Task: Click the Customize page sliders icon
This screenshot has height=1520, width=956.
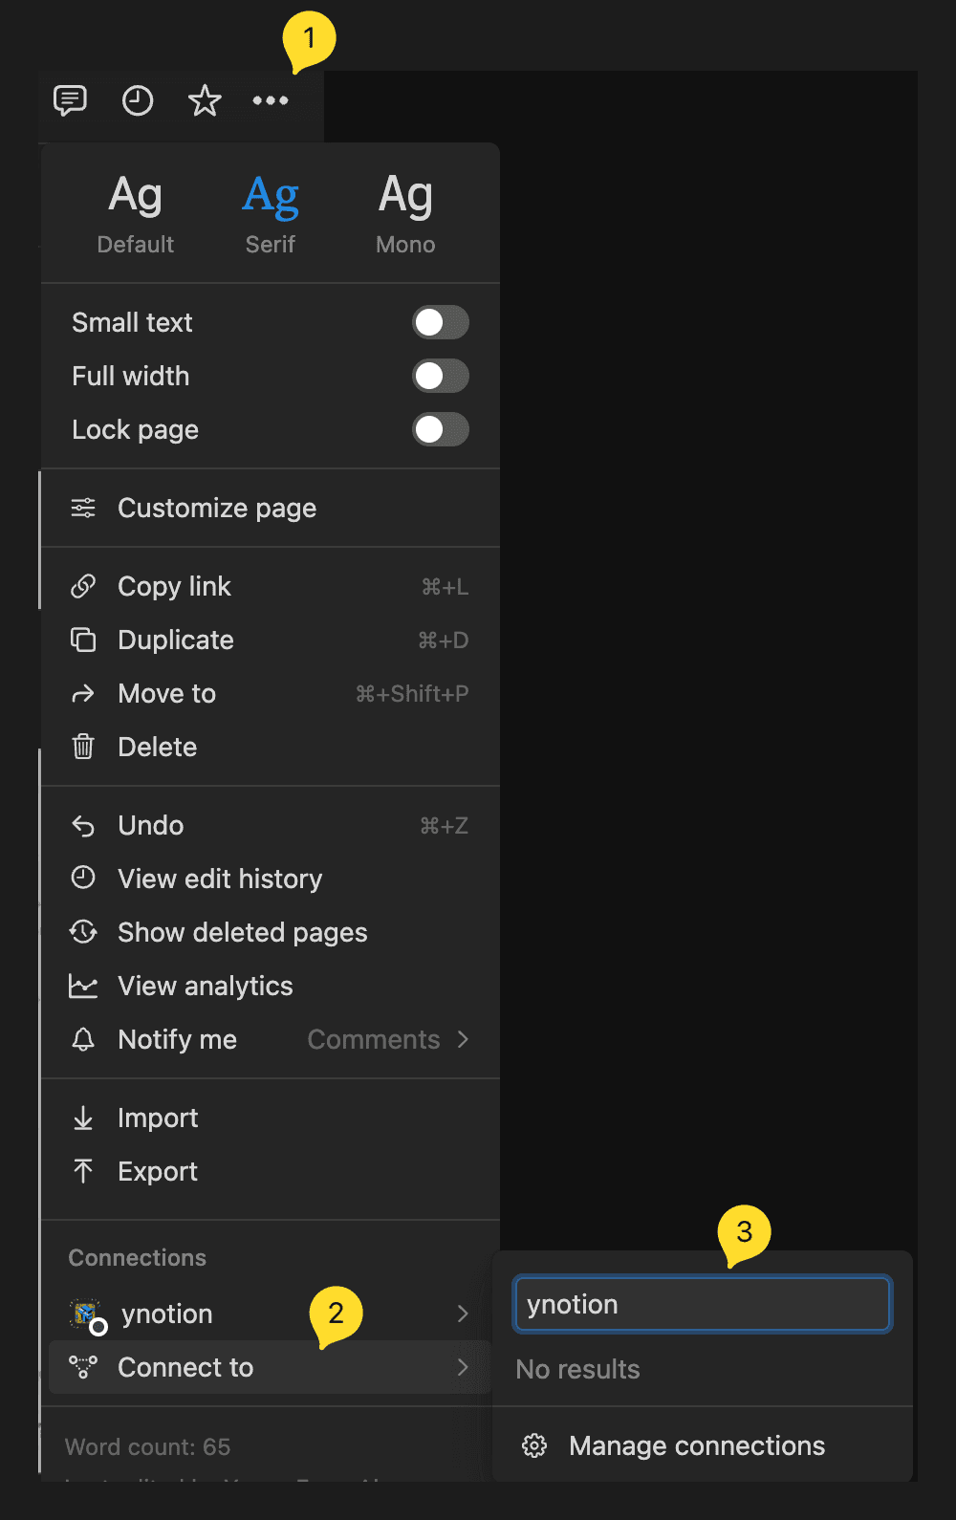Action: pyautogui.click(x=83, y=509)
